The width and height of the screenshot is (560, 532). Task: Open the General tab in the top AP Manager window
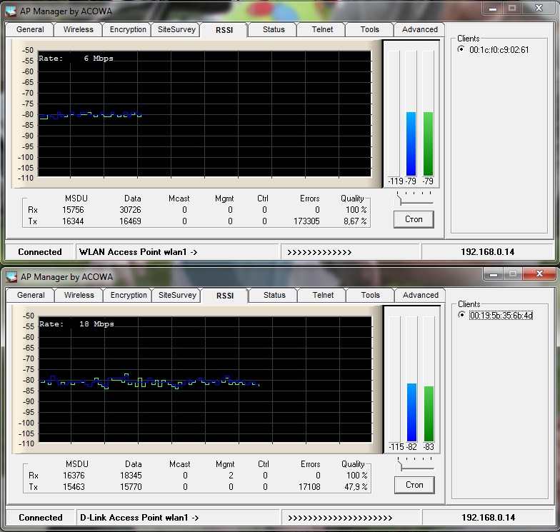click(x=30, y=30)
